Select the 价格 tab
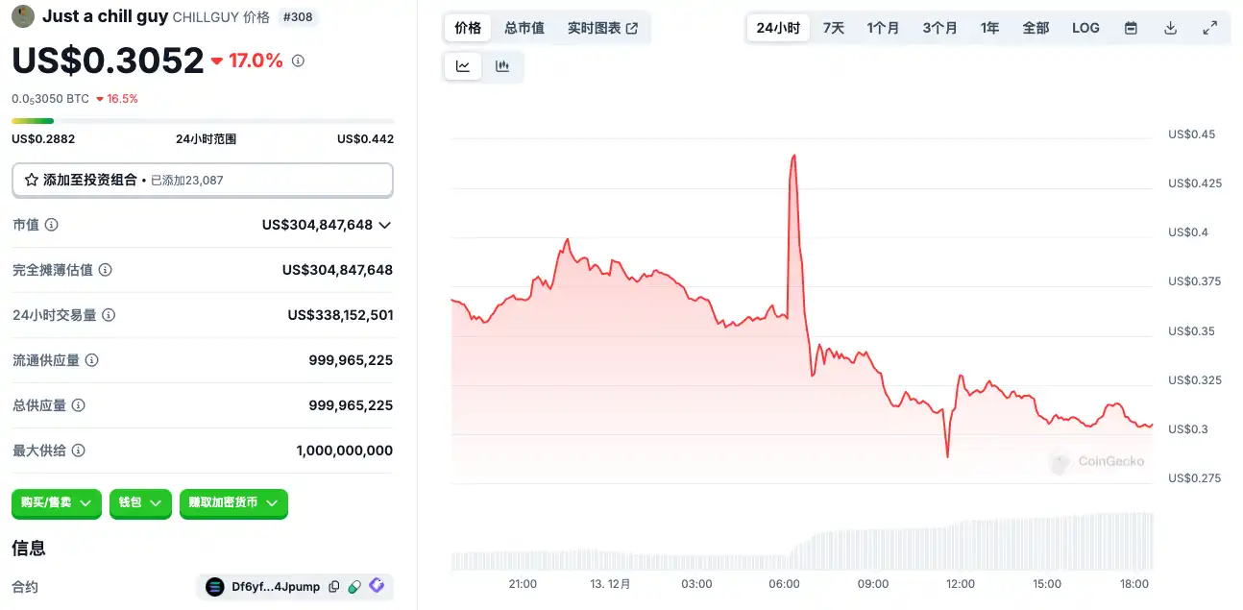The width and height of the screenshot is (1243, 610). click(468, 28)
